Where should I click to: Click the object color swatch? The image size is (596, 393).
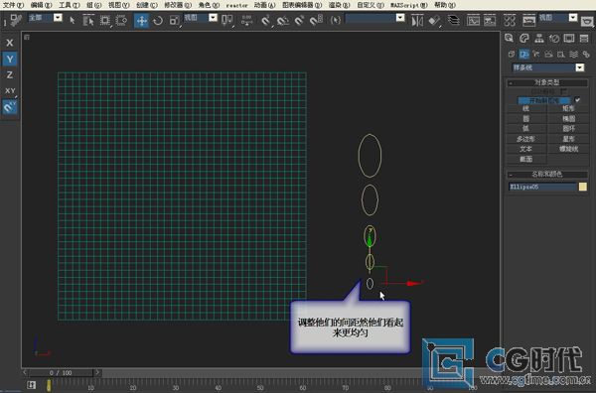tap(583, 187)
